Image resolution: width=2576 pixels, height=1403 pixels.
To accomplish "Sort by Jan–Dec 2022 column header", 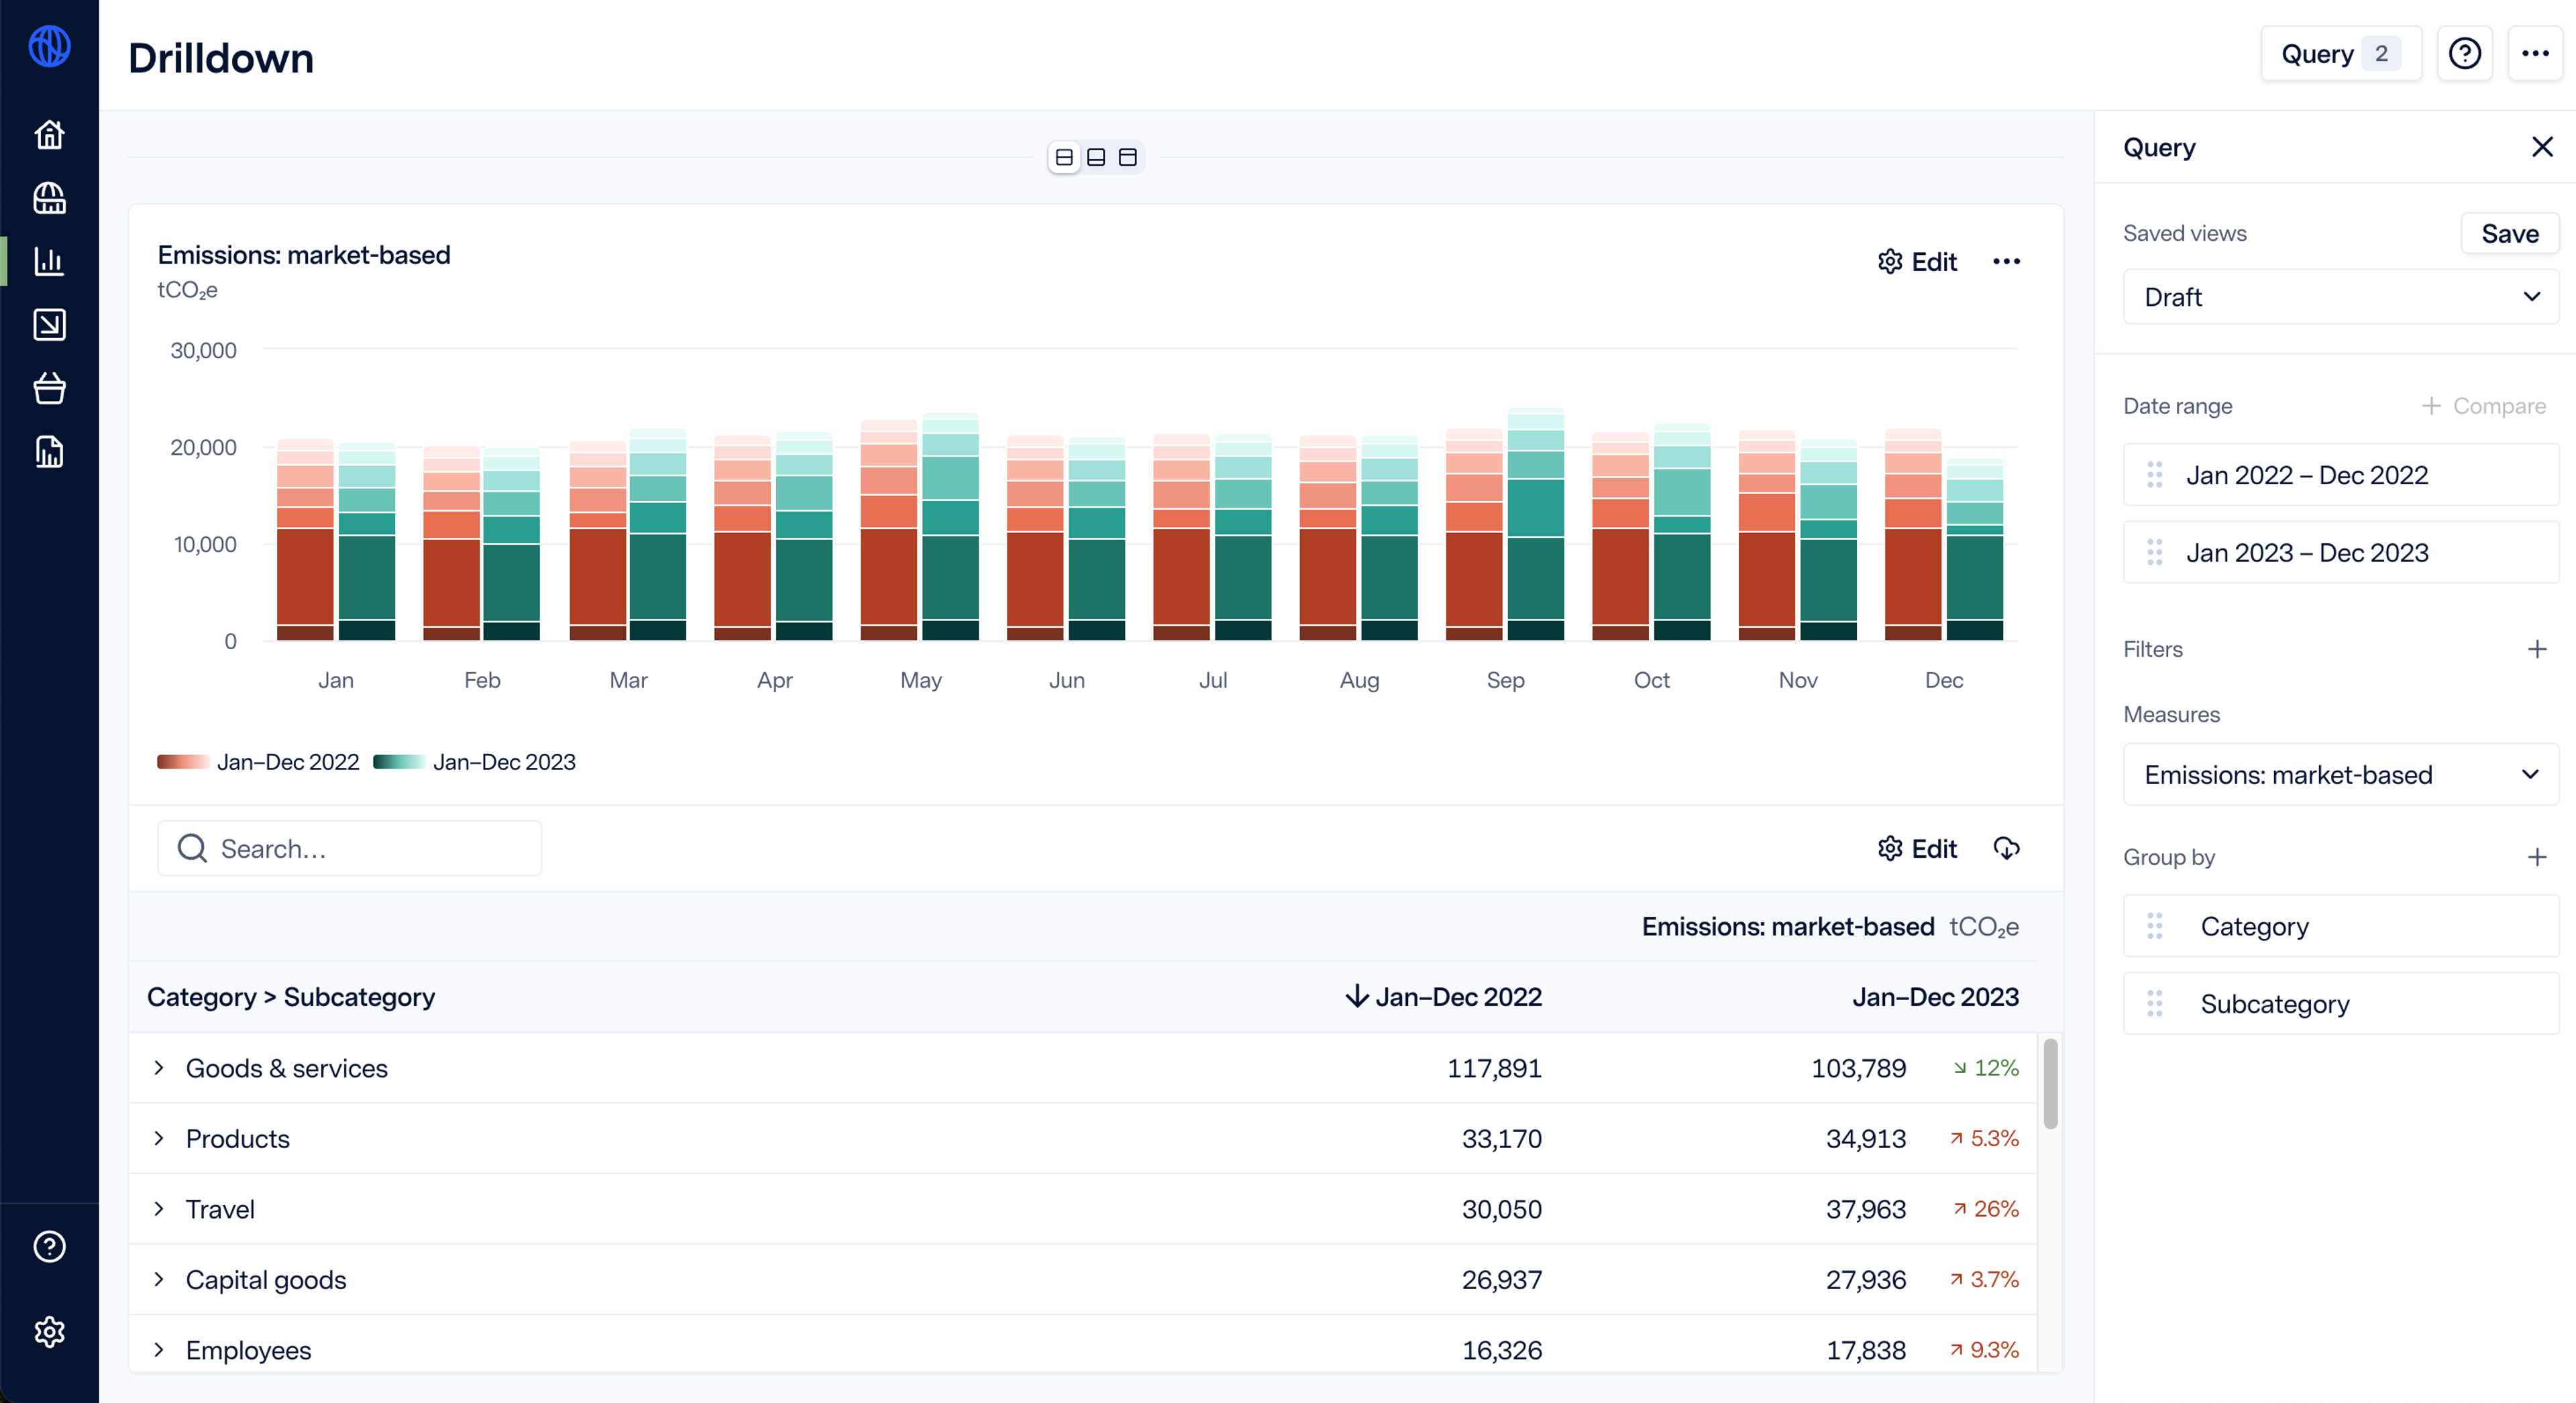I will [1443, 997].
